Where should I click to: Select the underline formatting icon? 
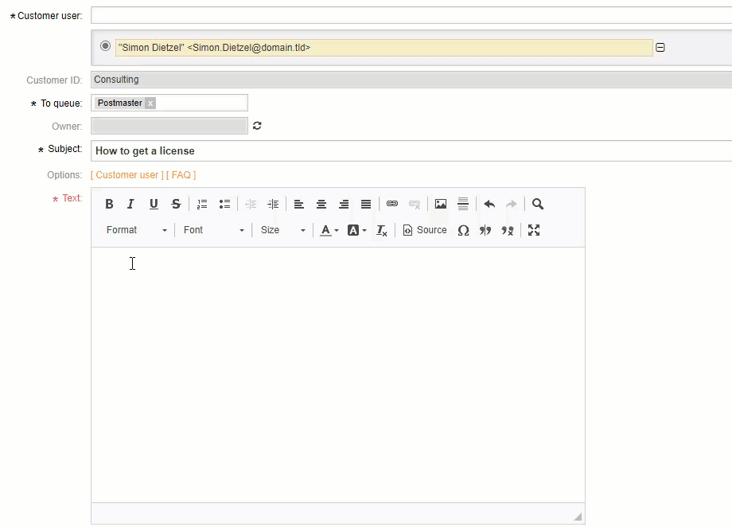[153, 204]
